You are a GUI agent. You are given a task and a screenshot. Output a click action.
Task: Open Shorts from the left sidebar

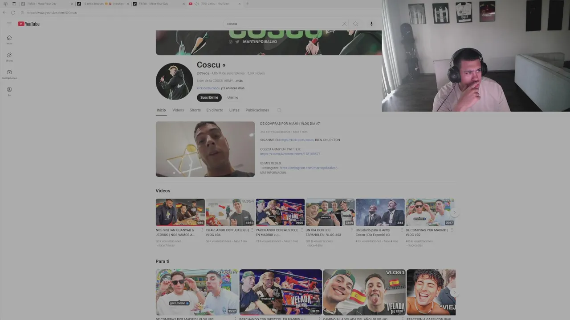click(x=9, y=57)
